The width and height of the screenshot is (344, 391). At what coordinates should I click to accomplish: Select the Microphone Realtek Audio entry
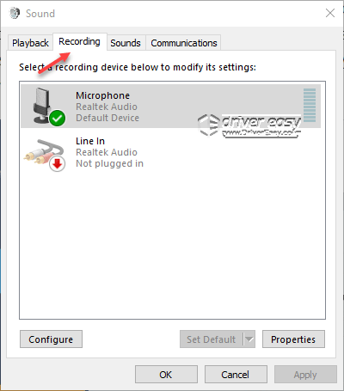pyautogui.click(x=170, y=106)
